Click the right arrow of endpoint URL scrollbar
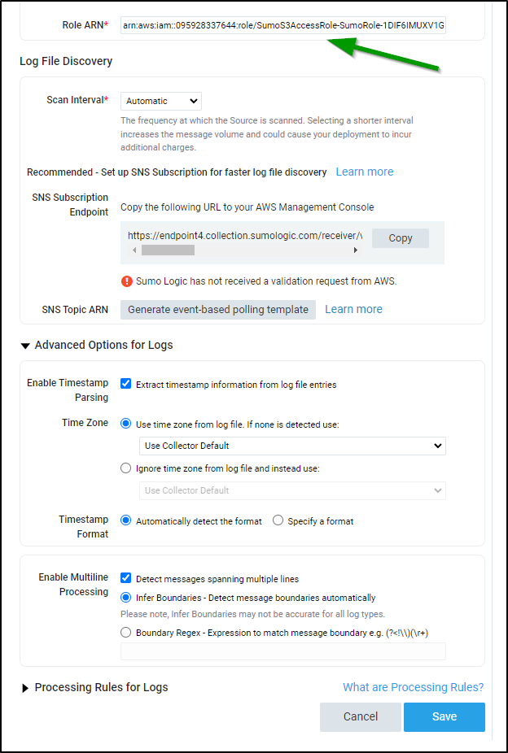This screenshot has width=508, height=753. (x=356, y=250)
